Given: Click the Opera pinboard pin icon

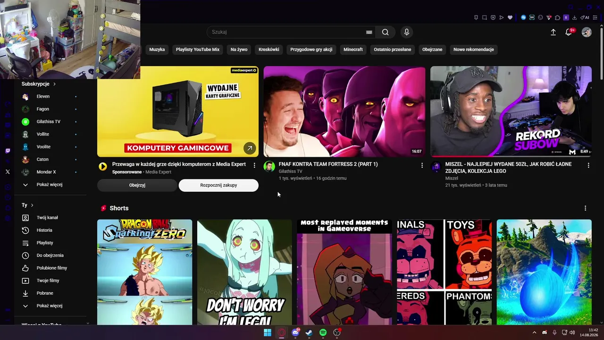Looking at the screenshot, I should 476,17.
